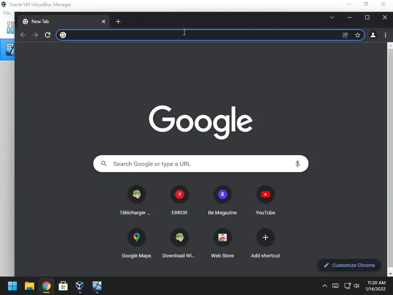The height and width of the screenshot is (295, 393).
Task: Open the clock showing 11:20 AM
Action: 375,286
